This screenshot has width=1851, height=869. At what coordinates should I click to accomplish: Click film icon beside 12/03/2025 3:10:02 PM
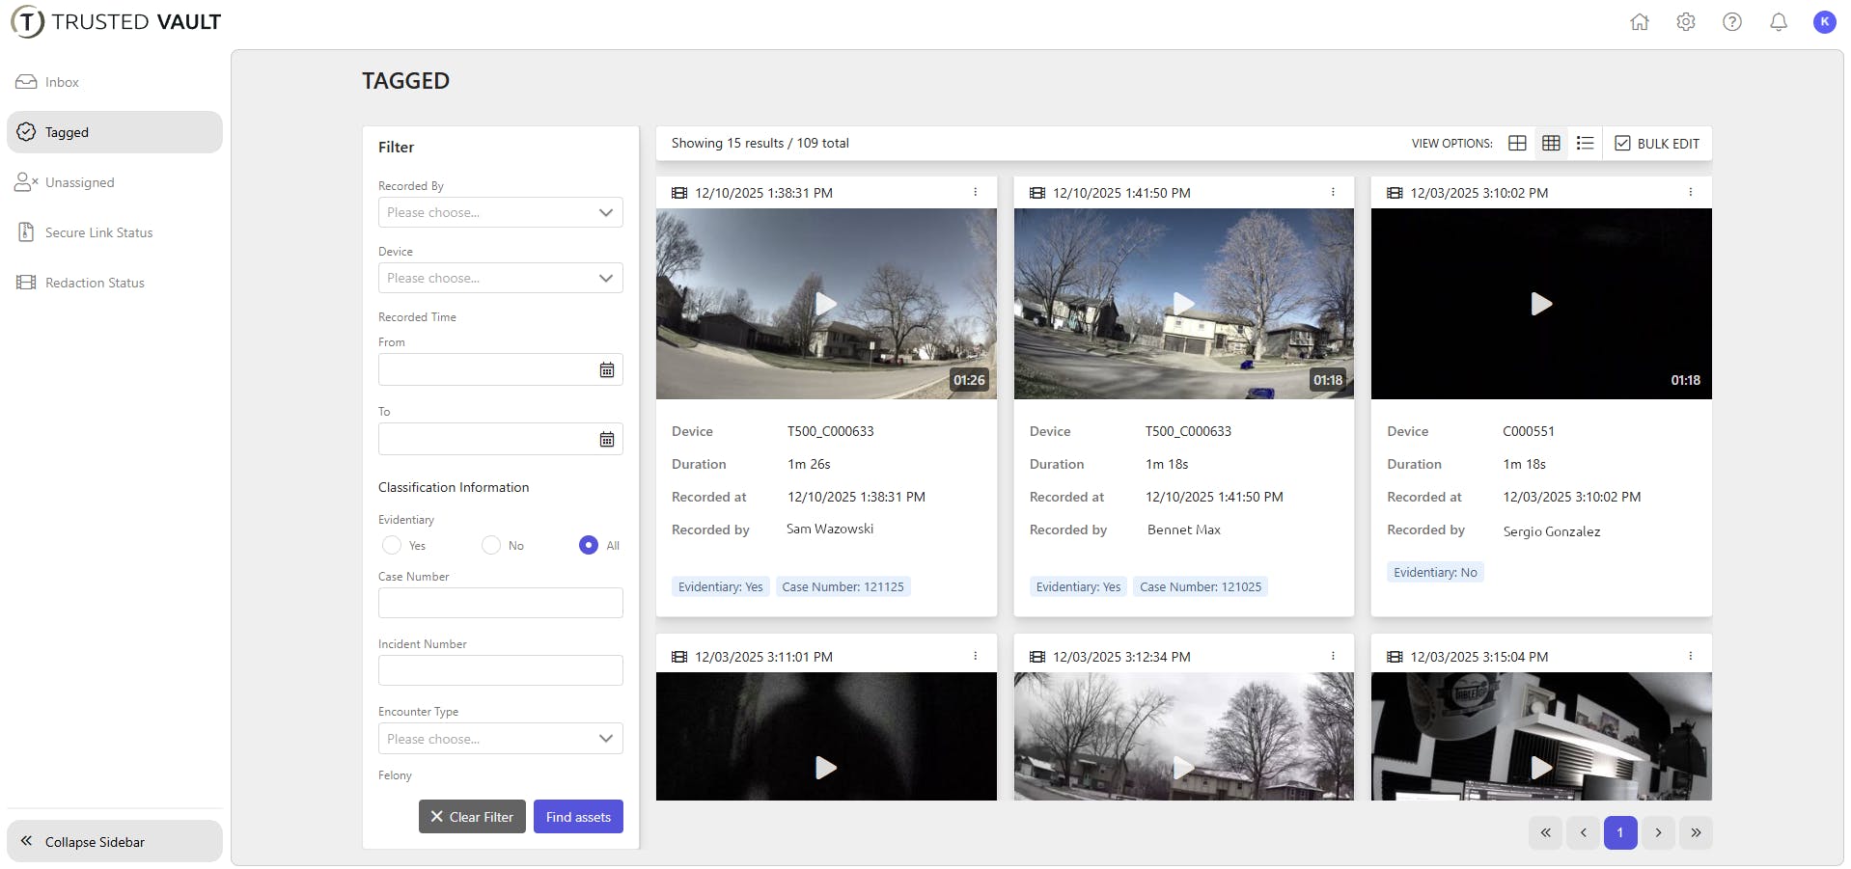click(x=1395, y=193)
